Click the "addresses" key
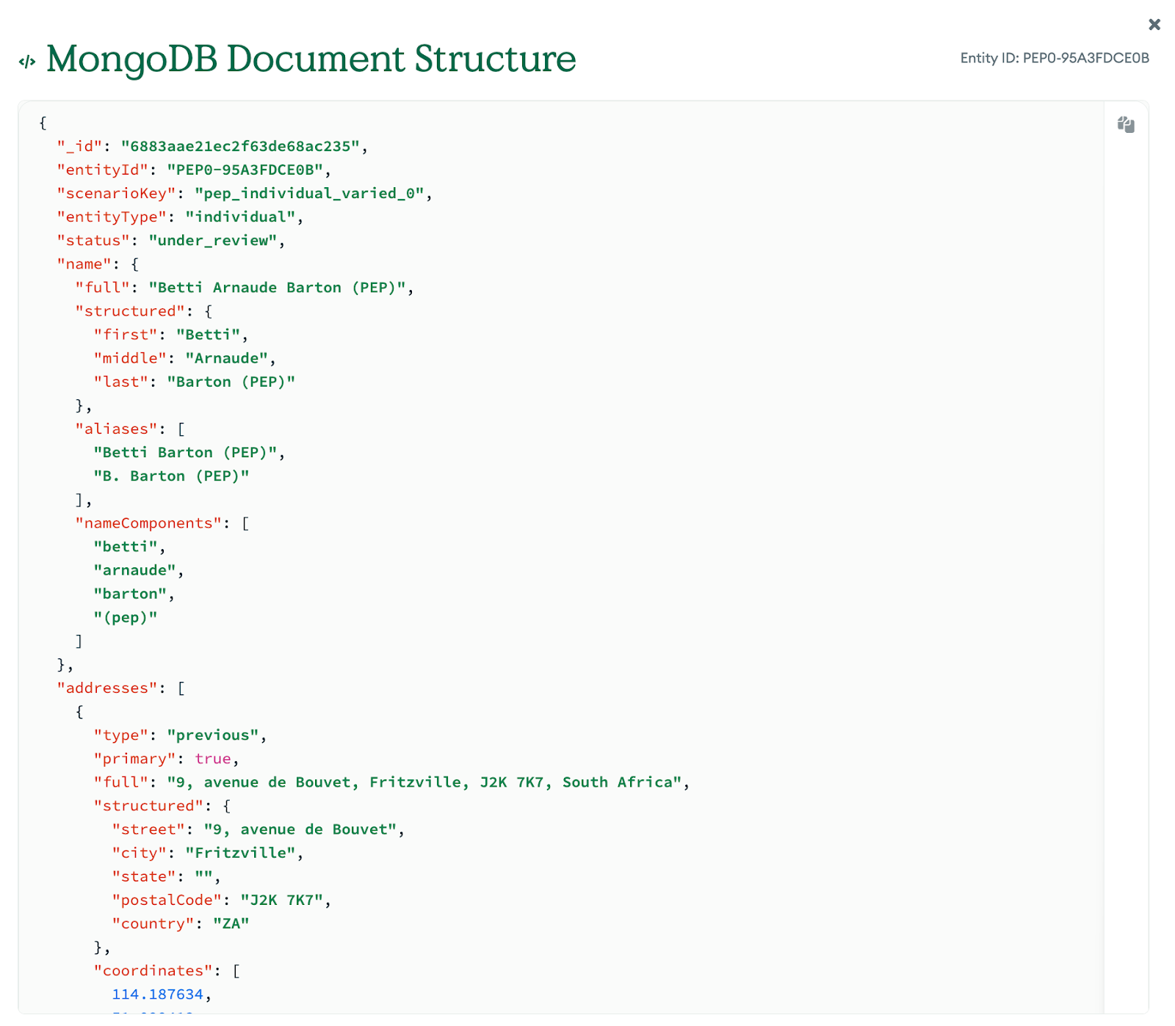Viewport: 1175px width, 1026px height. pos(112,688)
